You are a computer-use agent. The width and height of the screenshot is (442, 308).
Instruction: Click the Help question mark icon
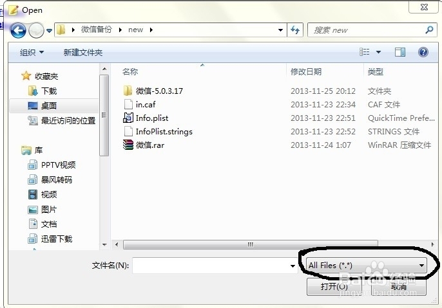click(423, 52)
